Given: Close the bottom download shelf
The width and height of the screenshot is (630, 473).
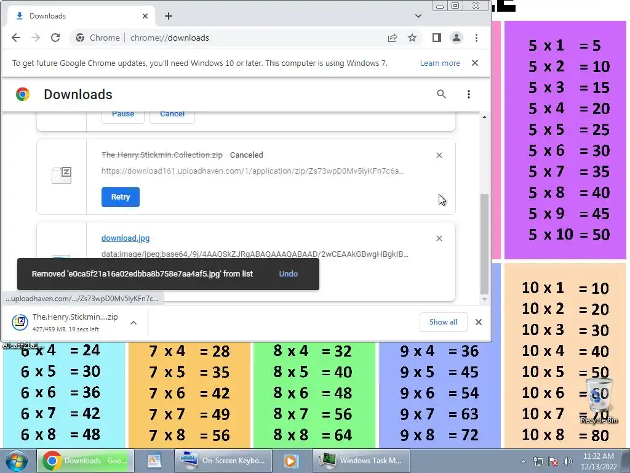Looking at the screenshot, I should point(479,322).
